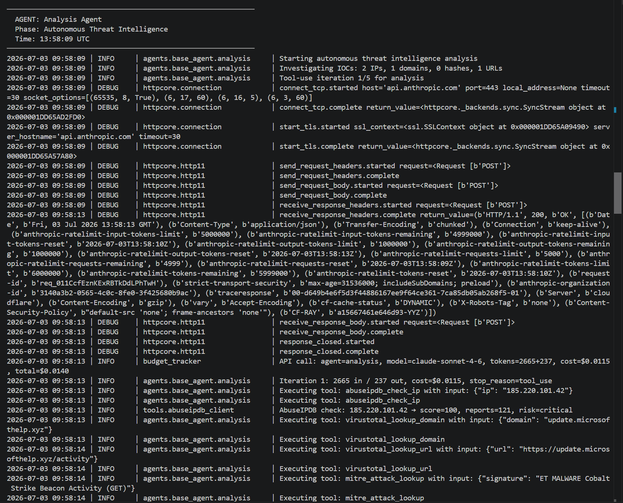Click the "Time: 13:58:09 UTC" line
The height and width of the screenshot is (503, 623).
[x=52, y=39]
